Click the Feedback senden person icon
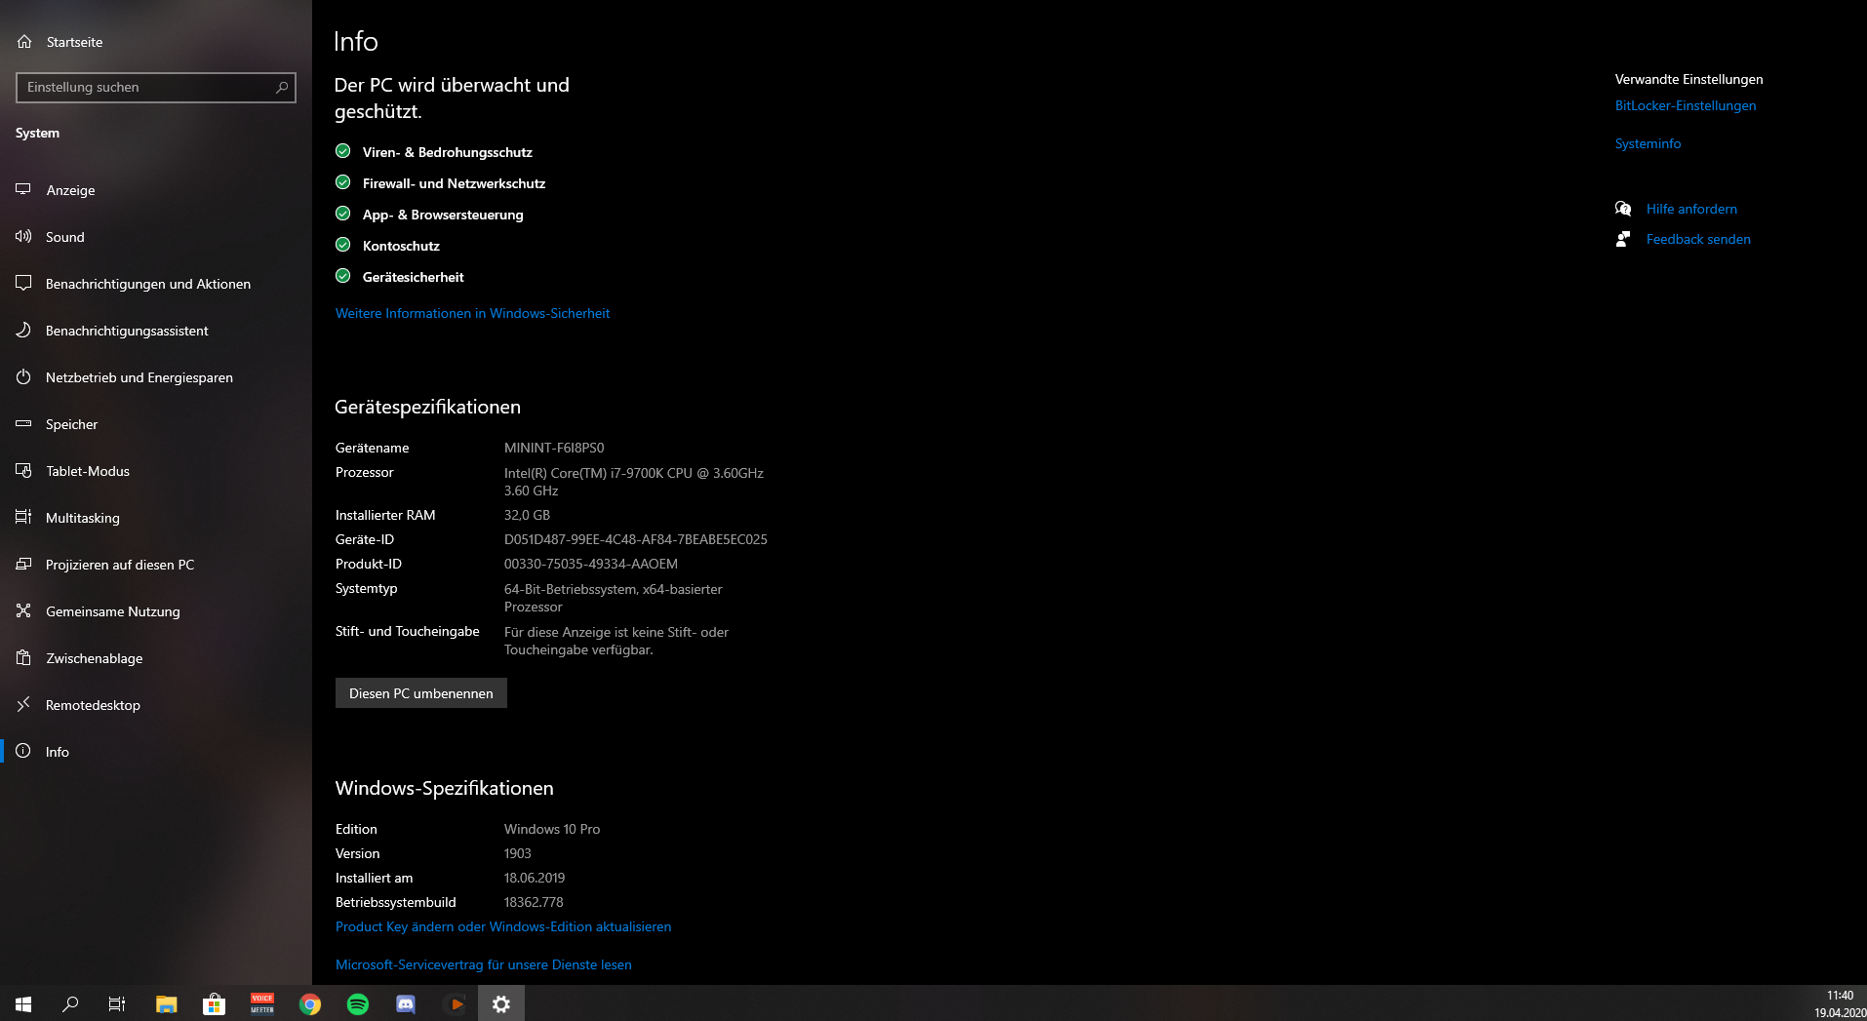 (1623, 239)
